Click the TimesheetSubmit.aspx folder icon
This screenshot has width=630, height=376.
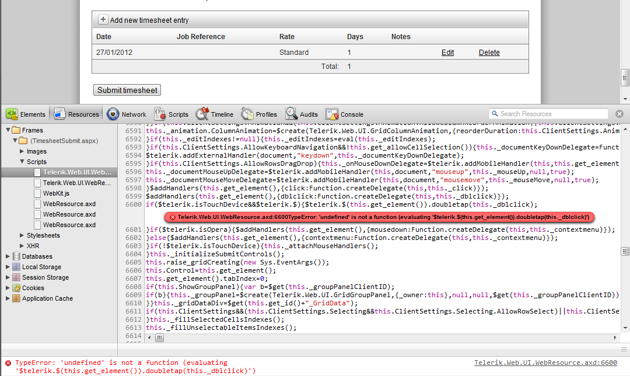(23, 140)
